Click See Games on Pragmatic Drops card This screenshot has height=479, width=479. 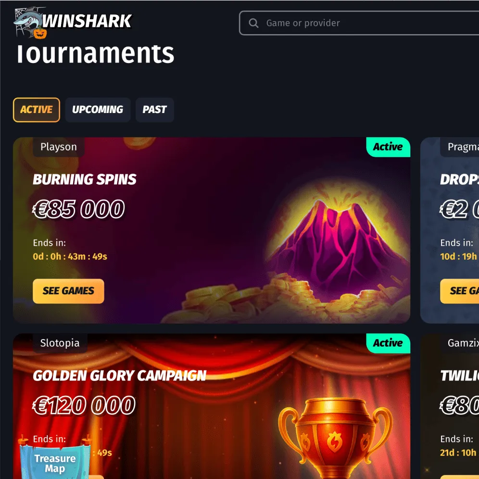459,291
